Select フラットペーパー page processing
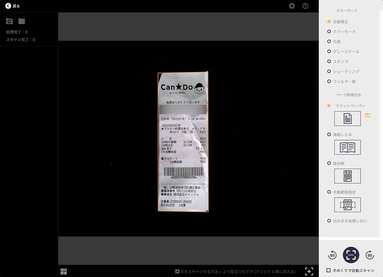This screenshot has height=277, width=383. click(x=346, y=106)
